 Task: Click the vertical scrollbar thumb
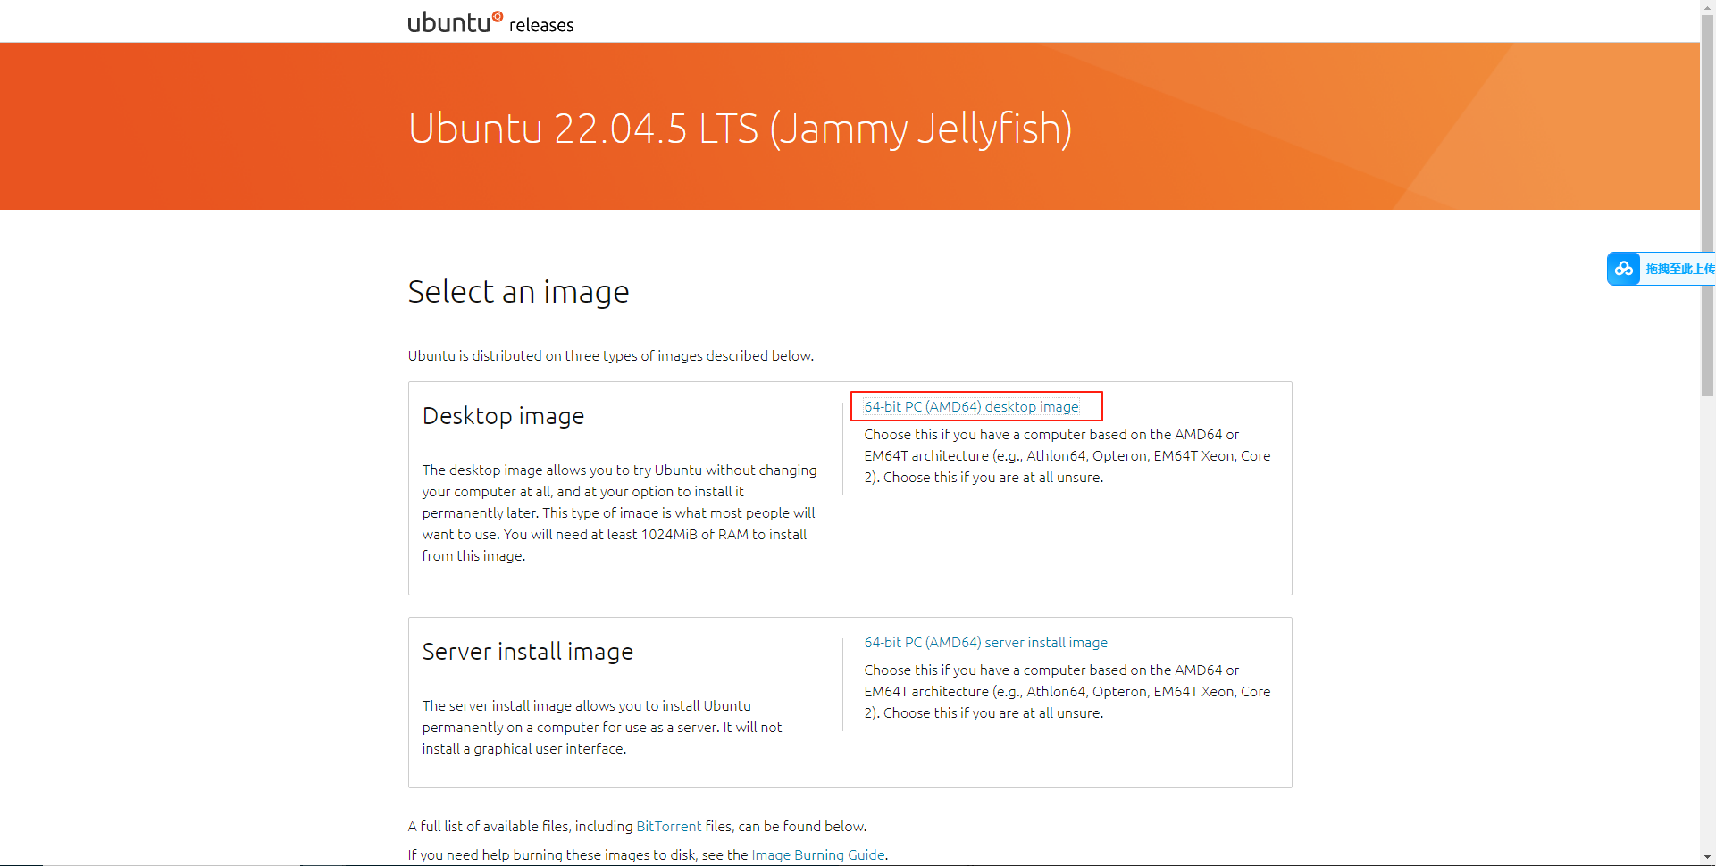(1707, 205)
